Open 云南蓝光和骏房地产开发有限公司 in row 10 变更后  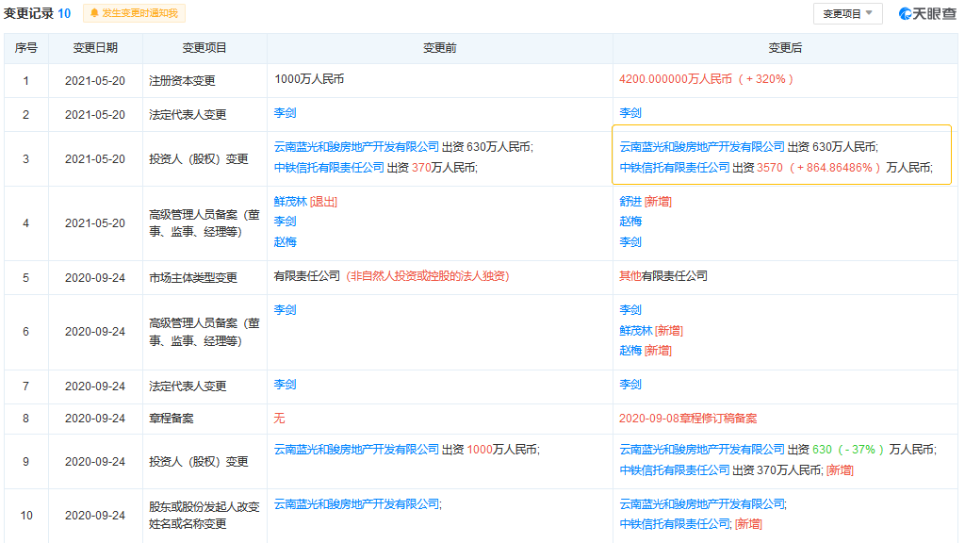[x=701, y=504]
